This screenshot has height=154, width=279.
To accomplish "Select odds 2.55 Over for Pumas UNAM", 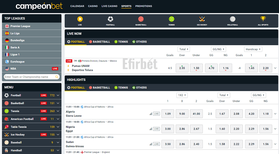I will click(x=182, y=68).
